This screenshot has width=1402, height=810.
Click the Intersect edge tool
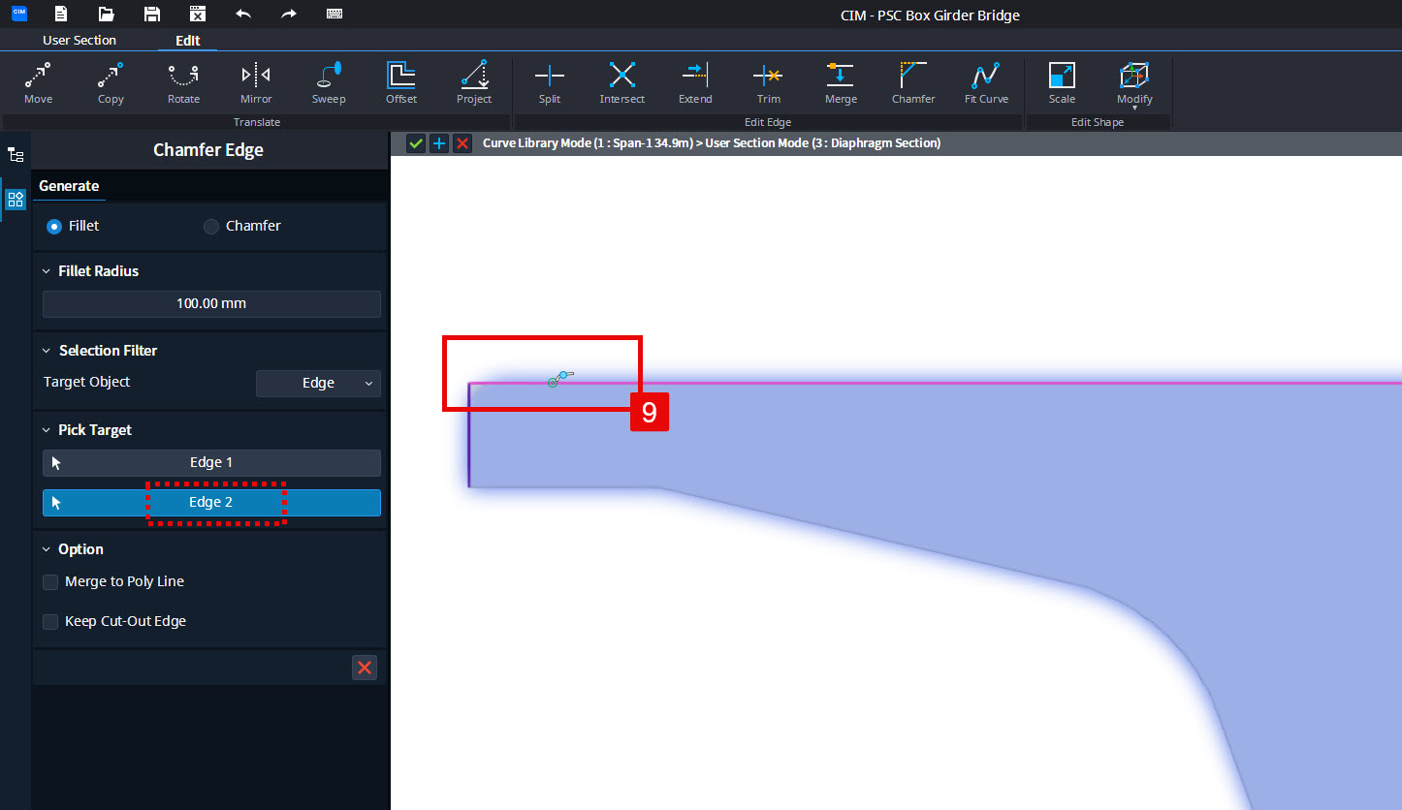[x=622, y=83]
